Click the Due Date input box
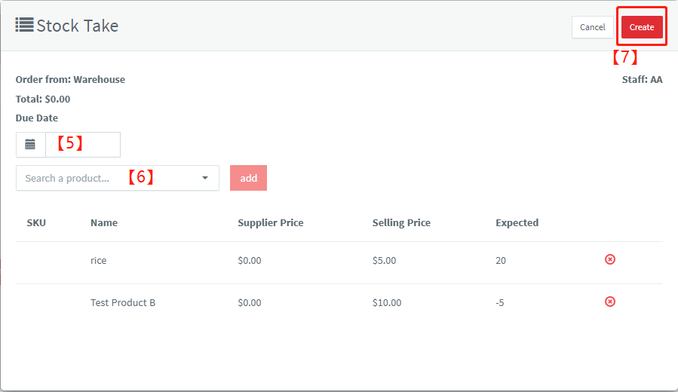The image size is (678, 392). pos(83,144)
